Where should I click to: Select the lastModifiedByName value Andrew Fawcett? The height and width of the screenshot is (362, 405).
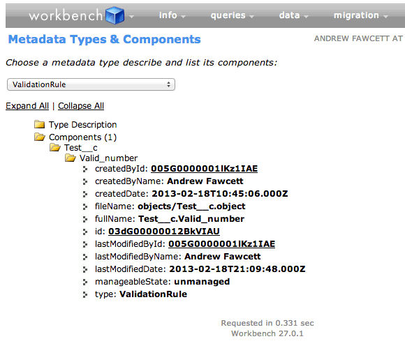pyautogui.click(x=222, y=257)
